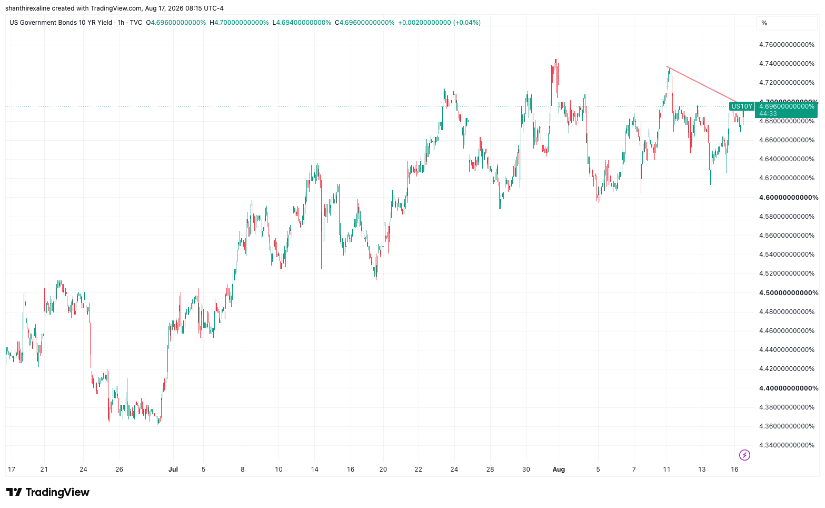Image resolution: width=825 pixels, height=508 pixels.
Task: Click the chart title US Government Bonds 10 YR Yield
Action: click(61, 23)
